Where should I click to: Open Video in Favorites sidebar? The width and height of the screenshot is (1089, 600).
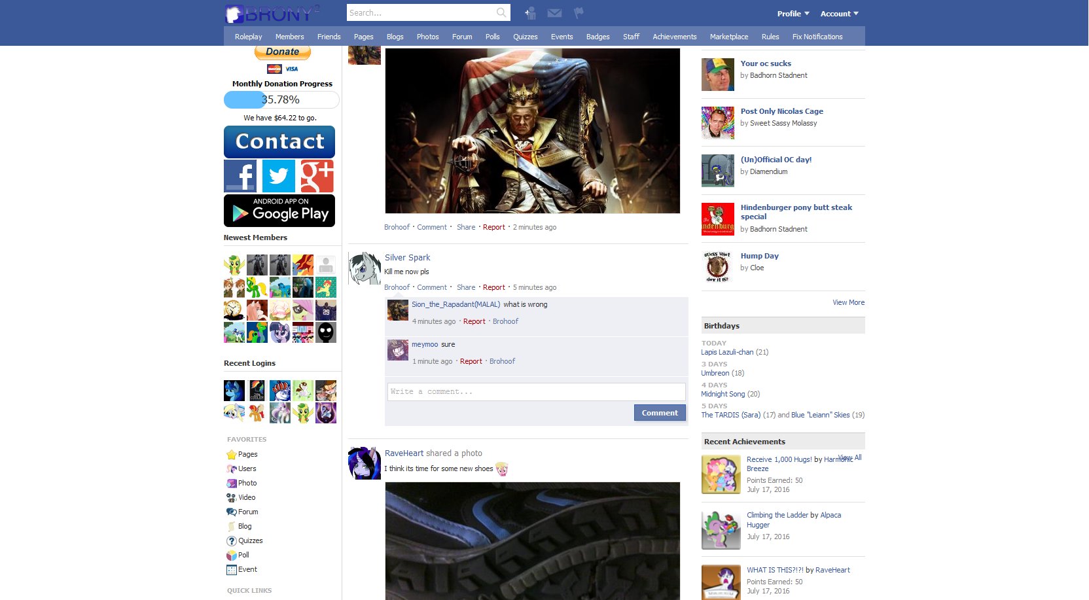[x=247, y=497]
